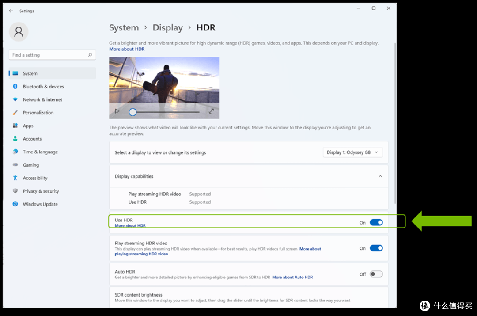Viewport: 477px width, 316px height.
Task: Click the Find a setting search box
Action: click(x=52, y=55)
